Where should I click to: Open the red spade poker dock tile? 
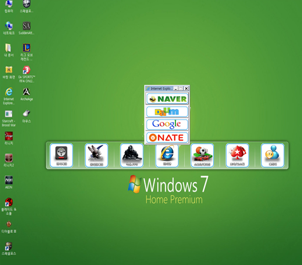237,155
